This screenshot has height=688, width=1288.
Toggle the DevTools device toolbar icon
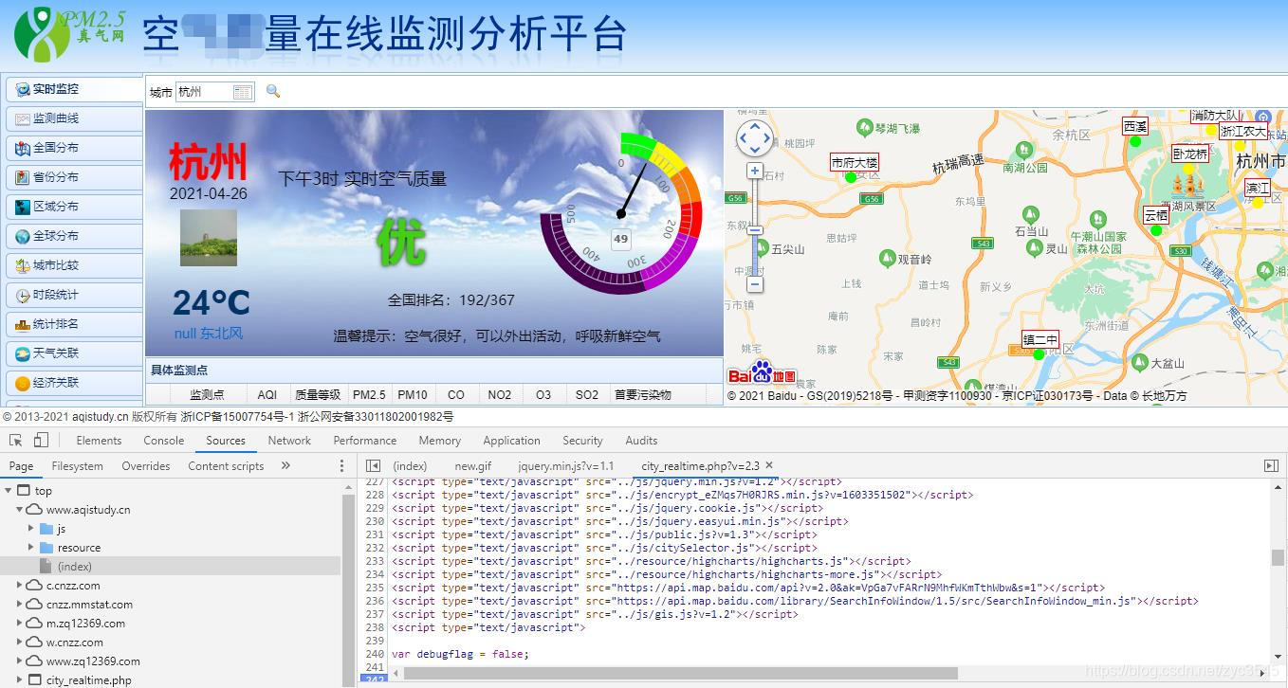pos(41,441)
